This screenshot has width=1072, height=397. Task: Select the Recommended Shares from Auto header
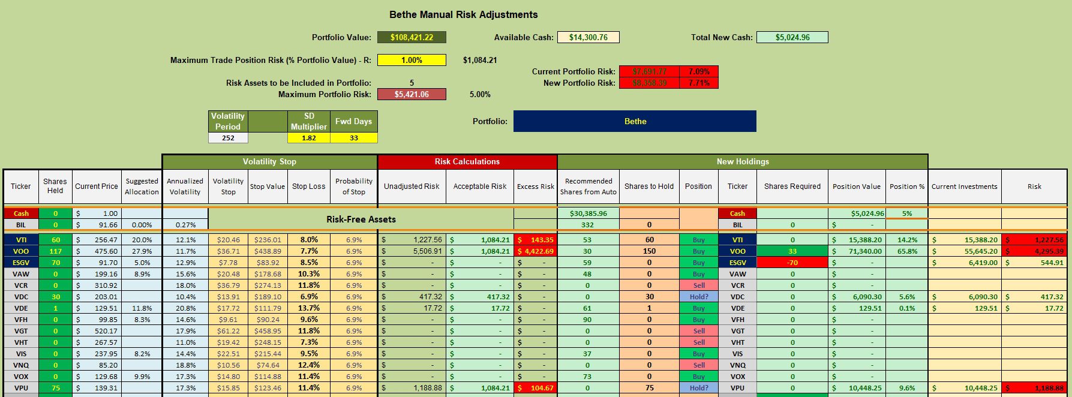click(x=588, y=187)
